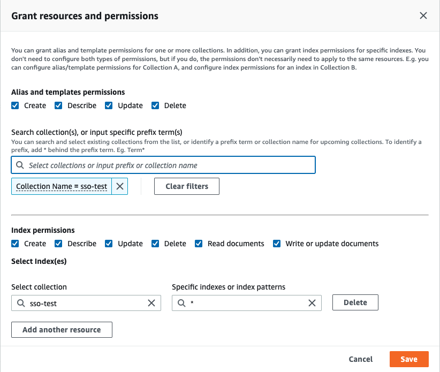
Task: Disable Delete under Alias and templates permissions
Action: click(x=155, y=105)
